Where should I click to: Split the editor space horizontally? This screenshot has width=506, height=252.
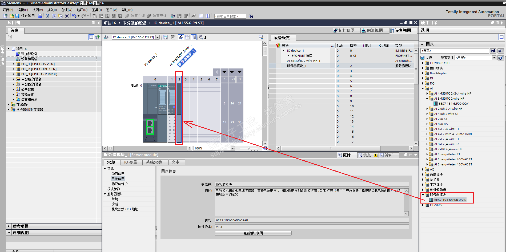coord(201,16)
